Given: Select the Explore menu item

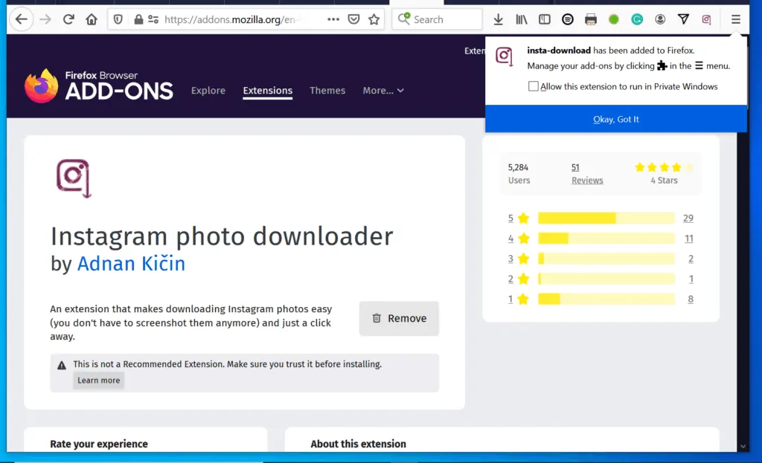Looking at the screenshot, I should [208, 90].
